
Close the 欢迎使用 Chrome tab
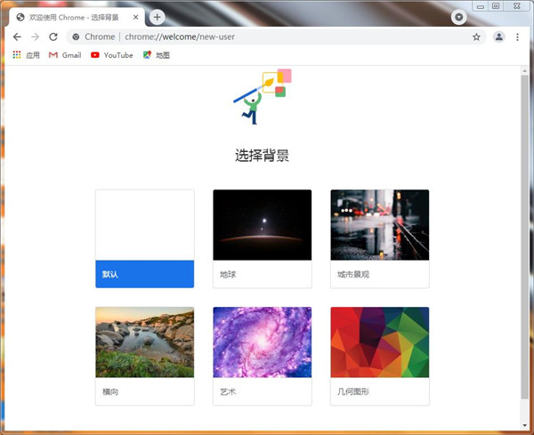137,17
